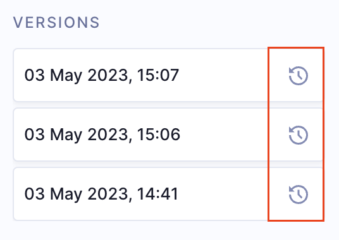Open the version dated 14:41 by its text

(101, 195)
